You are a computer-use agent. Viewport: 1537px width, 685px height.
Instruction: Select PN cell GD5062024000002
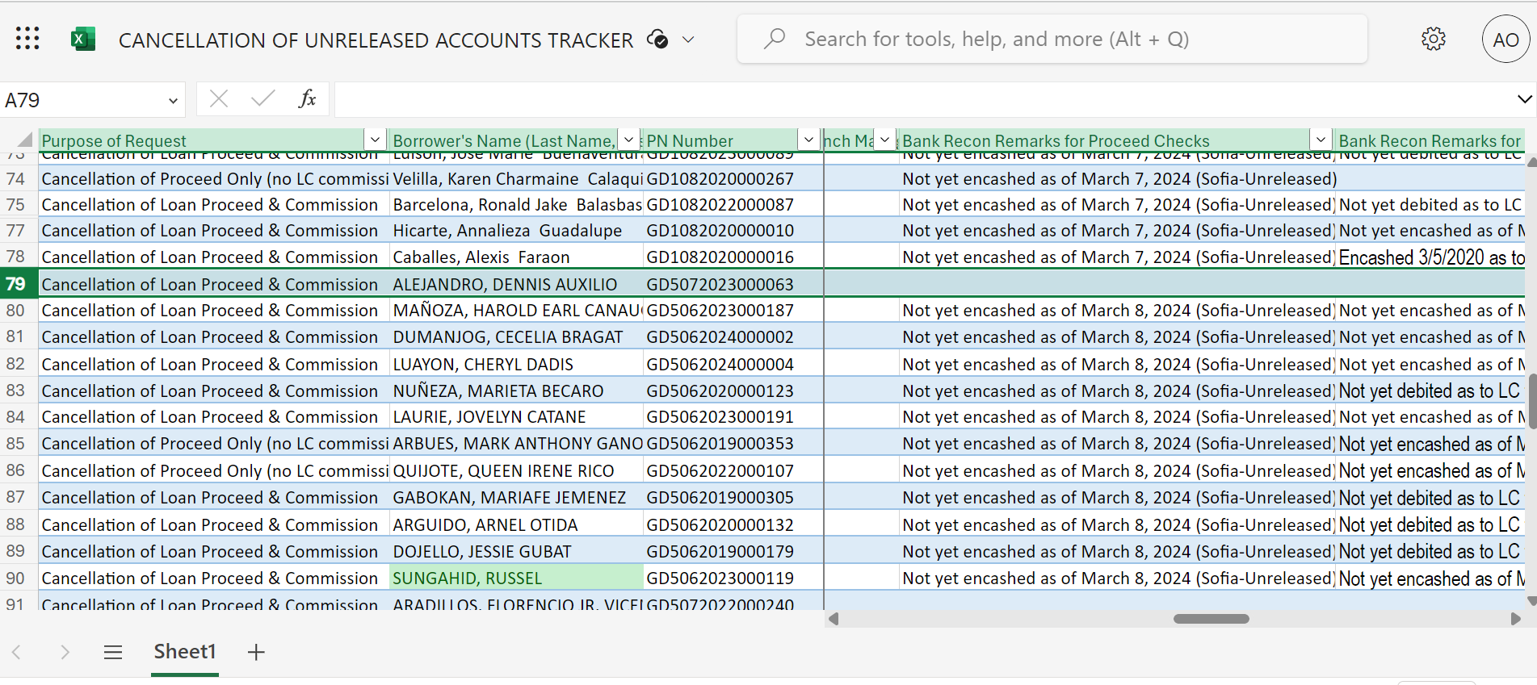(733, 337)
